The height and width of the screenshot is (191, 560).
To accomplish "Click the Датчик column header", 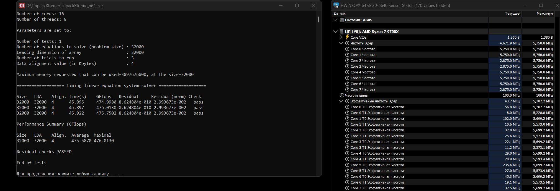I will [410, 14].
